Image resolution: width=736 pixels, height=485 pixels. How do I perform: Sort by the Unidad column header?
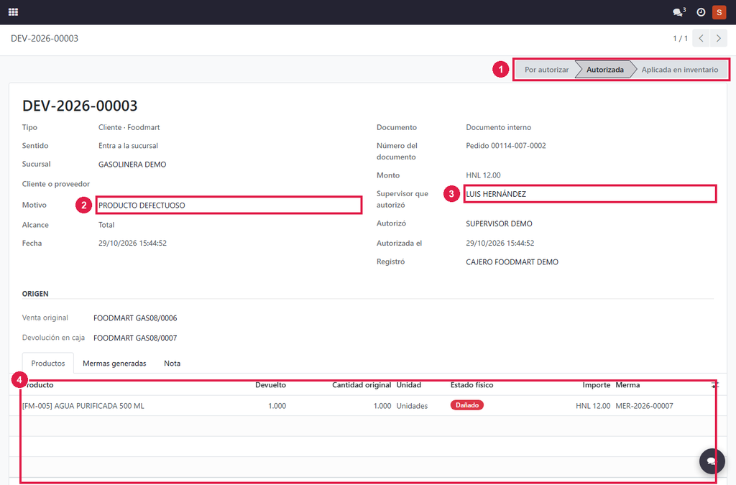pos(409,385)
